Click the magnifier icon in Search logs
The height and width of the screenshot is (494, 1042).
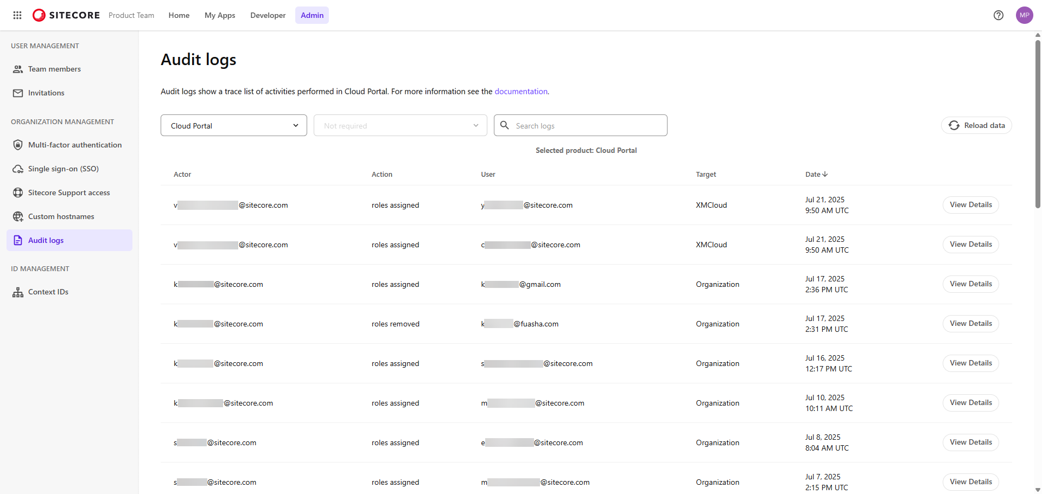point(505,125)
